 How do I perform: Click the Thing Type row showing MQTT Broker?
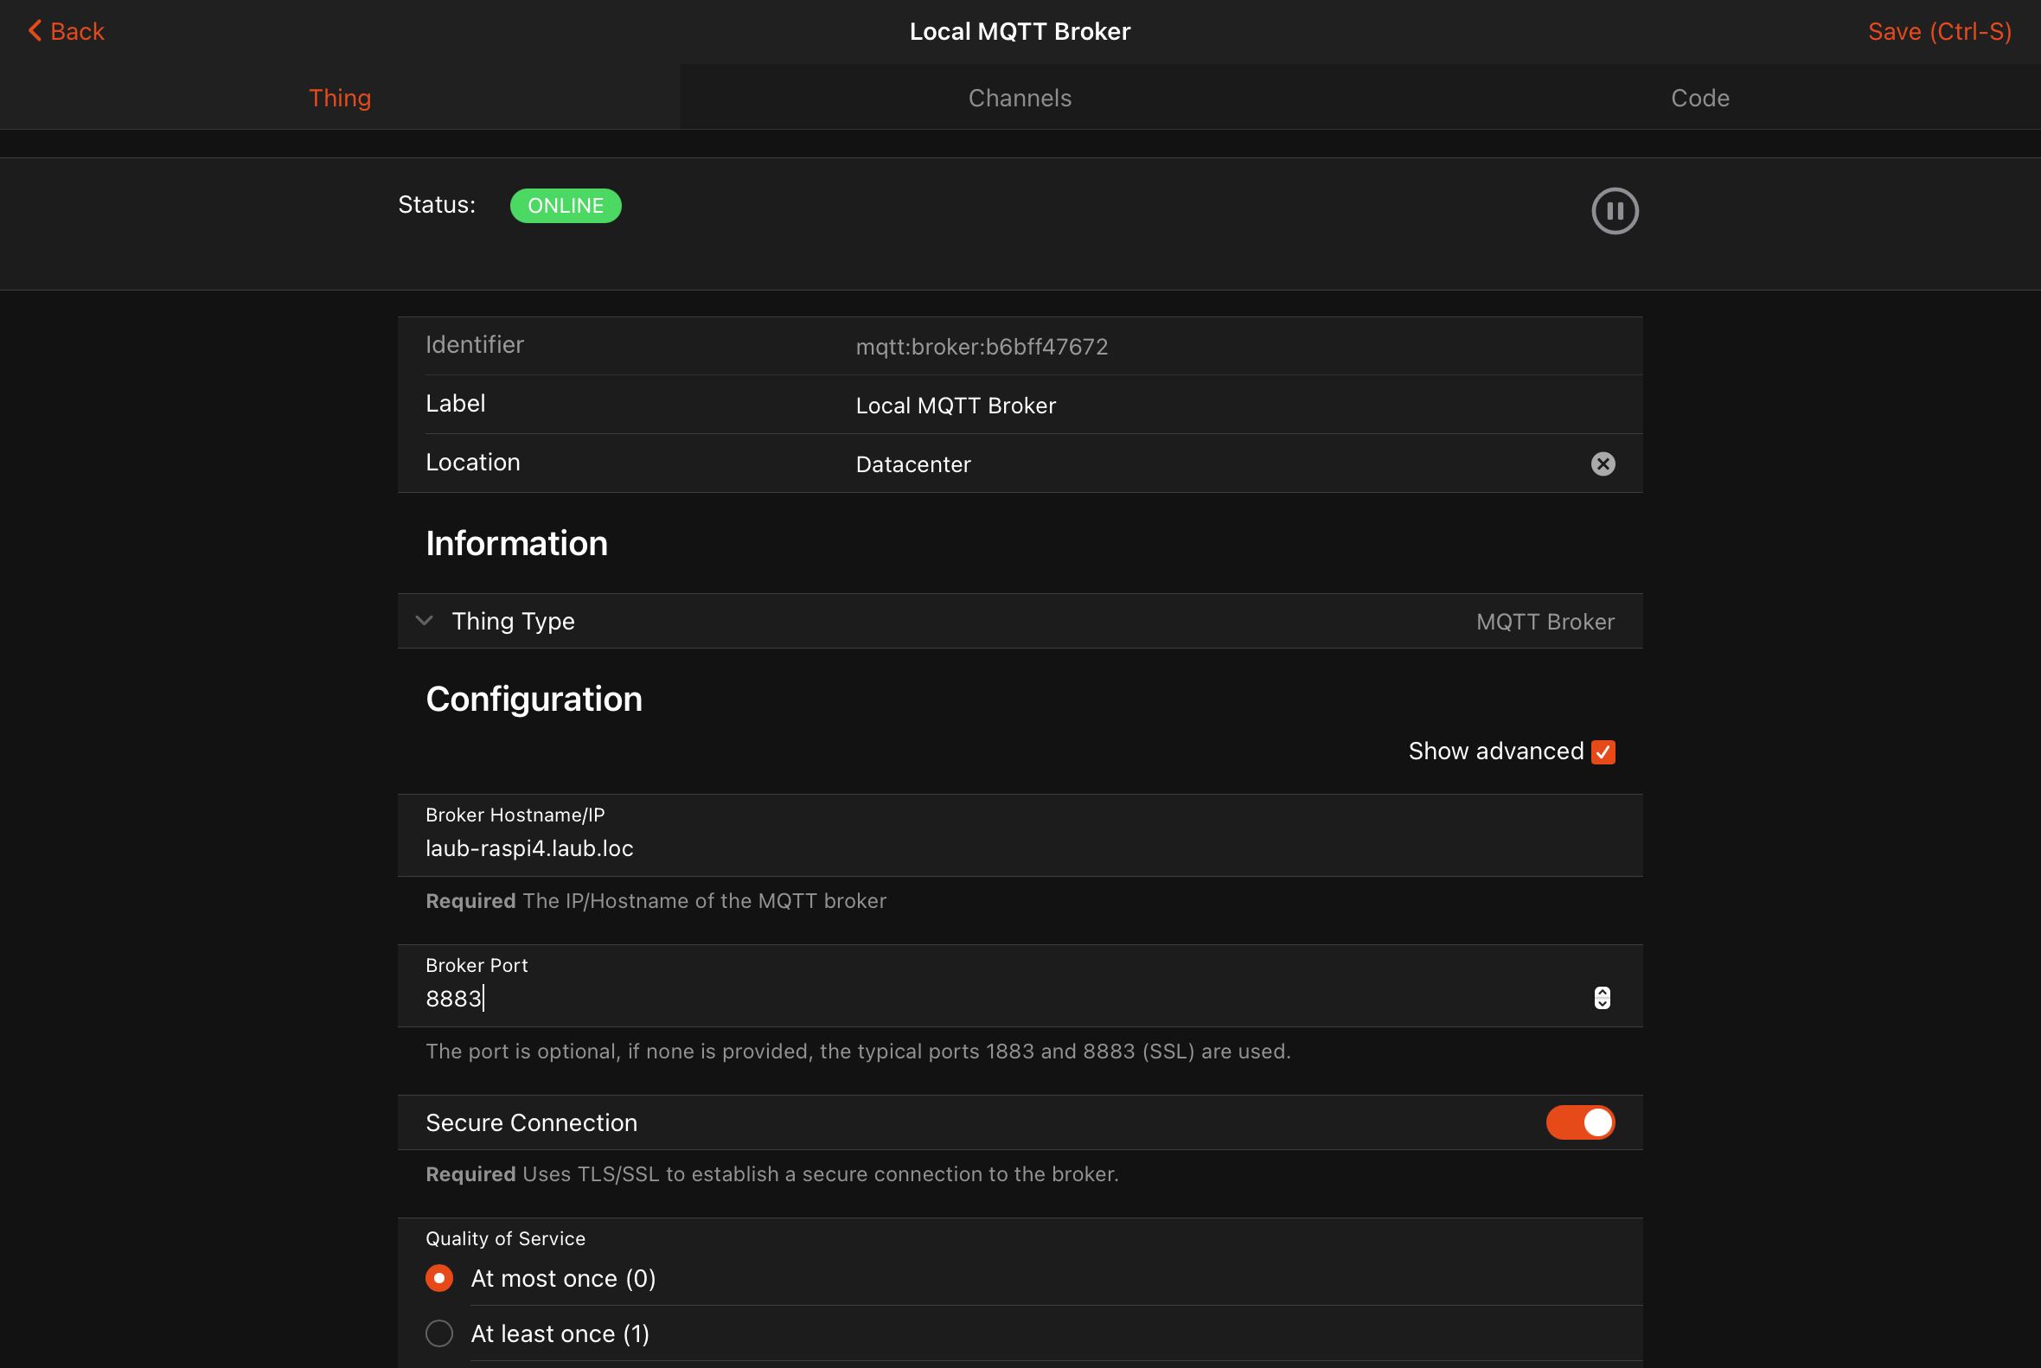pyautogui.click(x=1019, y=621)
